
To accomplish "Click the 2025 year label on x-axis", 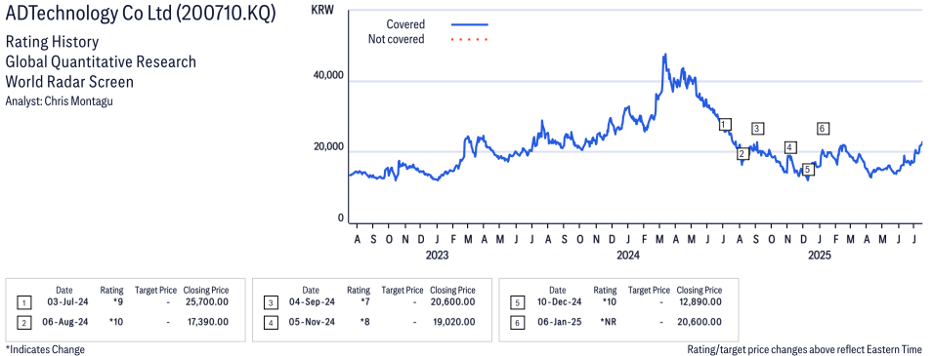I will pyautogui.click(x=819, y=256).
